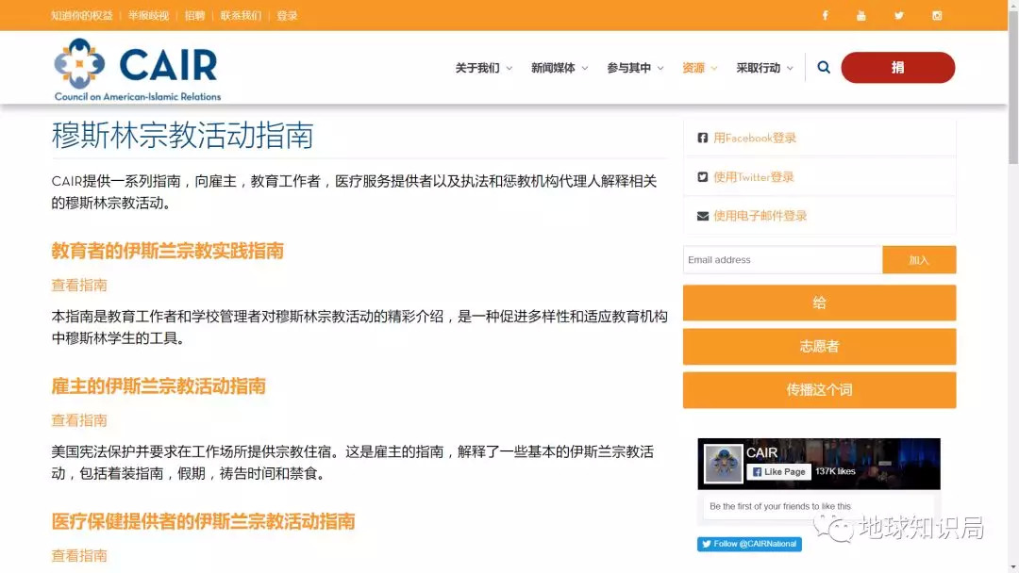Click 查看指南 under the employers guide
The image size is (1019, 573).
coord(79,420)
